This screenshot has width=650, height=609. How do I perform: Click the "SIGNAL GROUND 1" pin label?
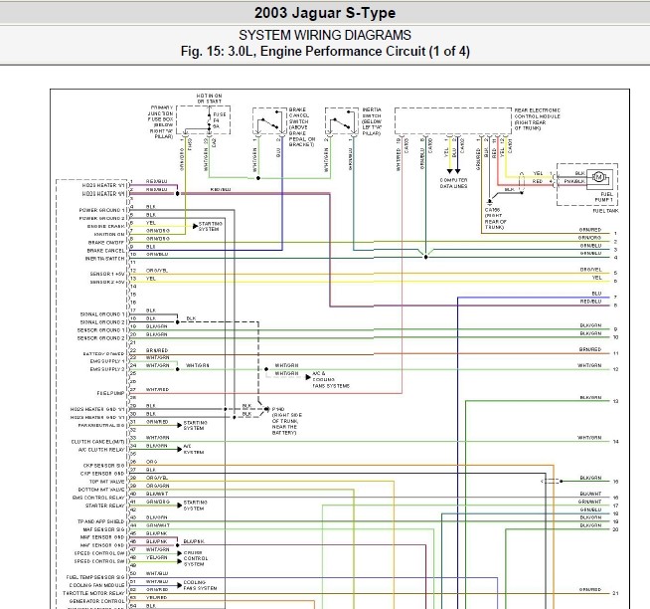click(x=102, y=314)
